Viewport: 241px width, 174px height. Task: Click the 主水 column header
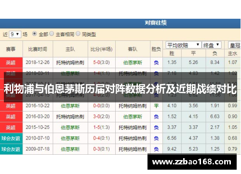coord(232,53)
